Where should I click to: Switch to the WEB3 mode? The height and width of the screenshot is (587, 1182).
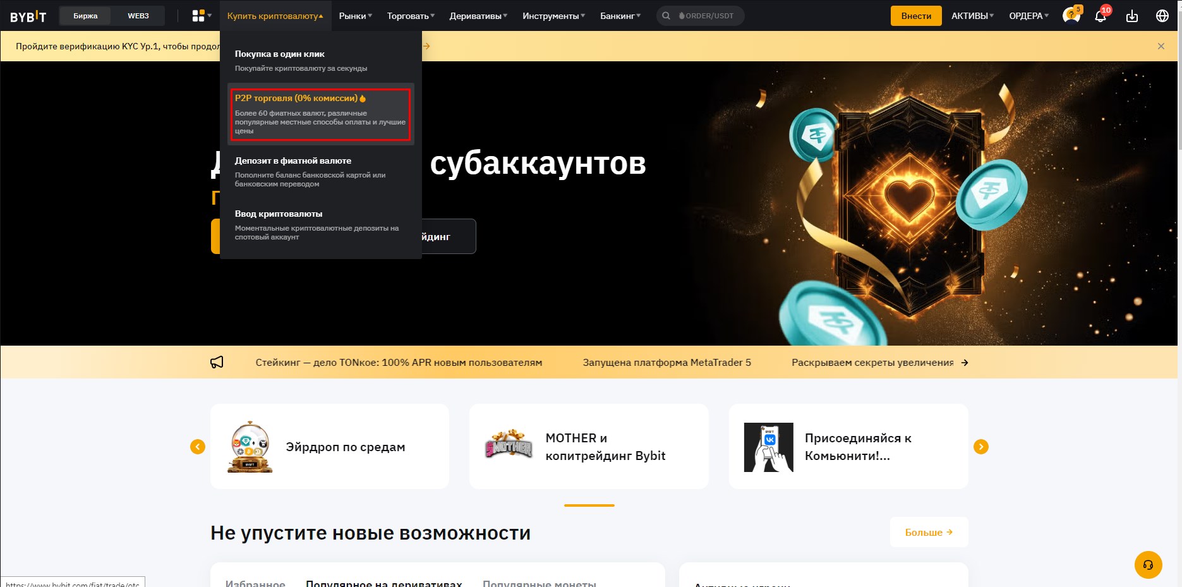pos(138,16)
